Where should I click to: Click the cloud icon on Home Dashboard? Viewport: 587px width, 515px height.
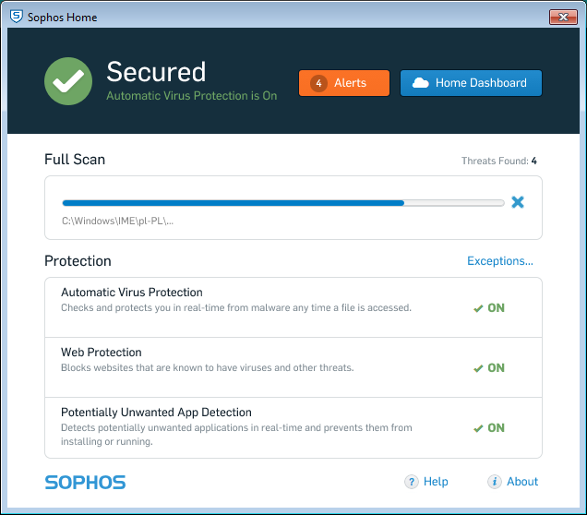click(421, 83)
